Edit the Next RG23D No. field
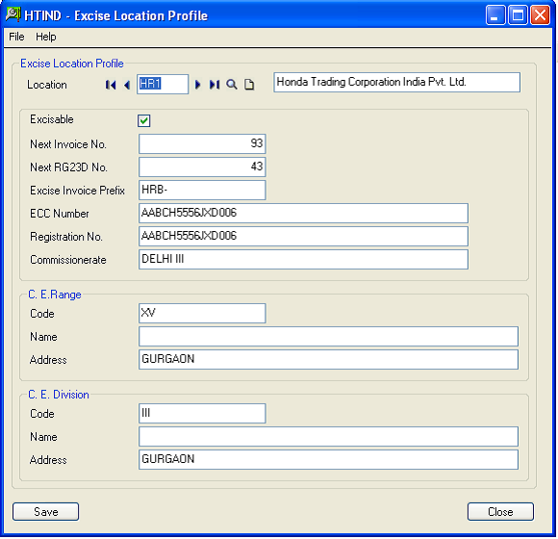 [202, 167]
